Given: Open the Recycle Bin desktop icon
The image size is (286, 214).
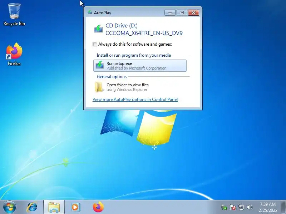Looking at the screenshot, I should point(14,15).
